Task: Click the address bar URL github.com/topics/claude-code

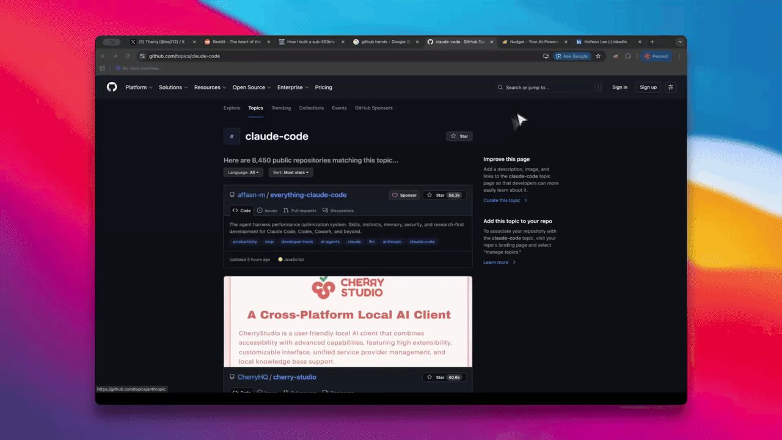Action: point(185,56)
